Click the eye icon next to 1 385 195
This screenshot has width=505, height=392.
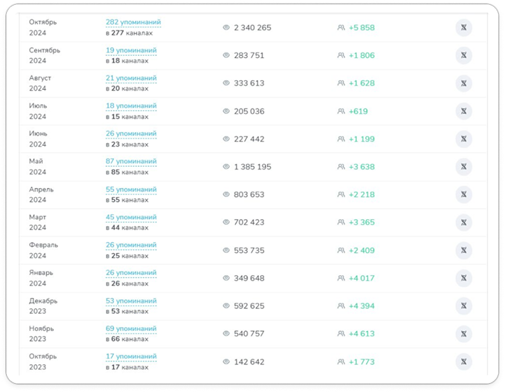tap(226, 167)
